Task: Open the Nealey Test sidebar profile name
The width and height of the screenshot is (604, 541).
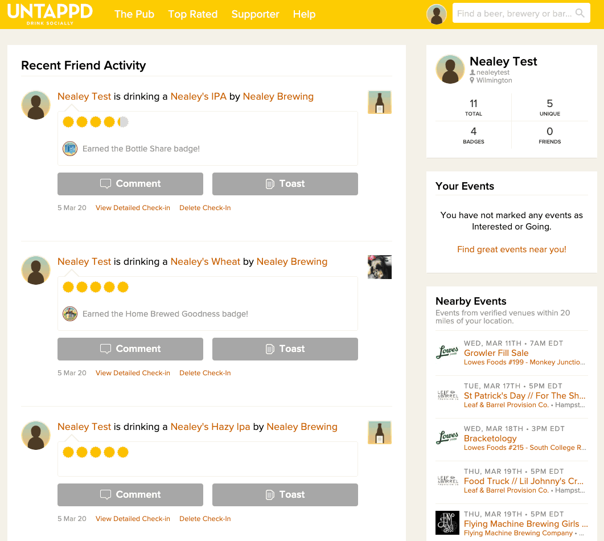Action: (503, 62)
